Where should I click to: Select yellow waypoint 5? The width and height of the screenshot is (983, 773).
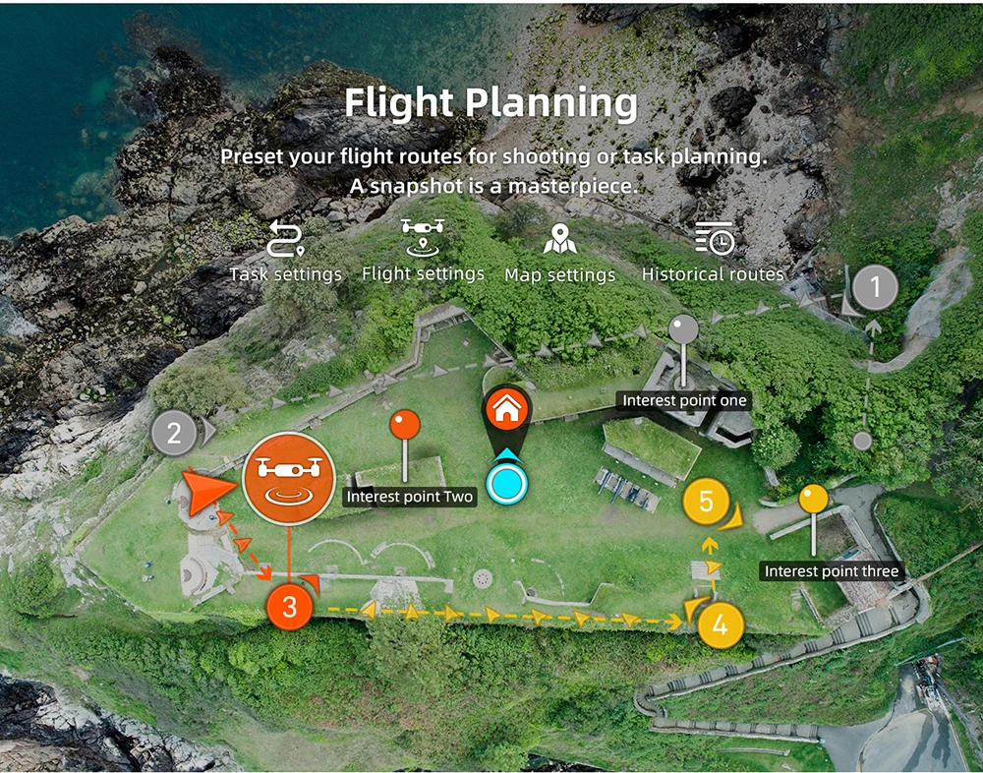click(707, 502)
